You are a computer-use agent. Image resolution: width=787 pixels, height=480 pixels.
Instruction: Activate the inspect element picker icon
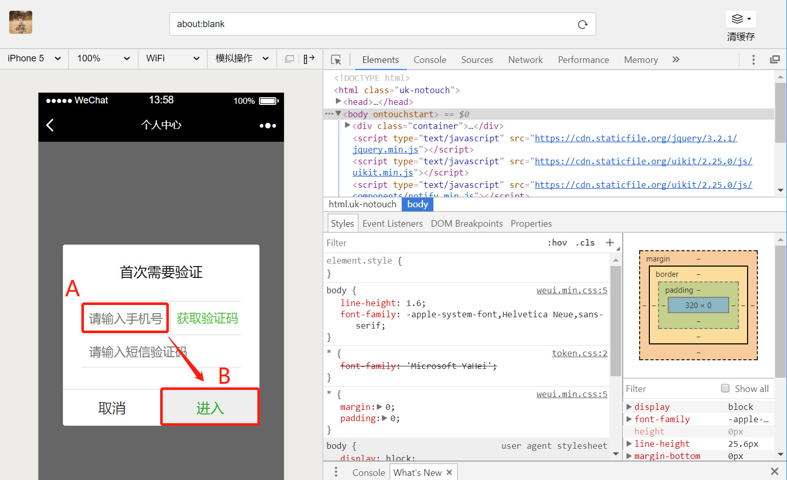(336, 60)
